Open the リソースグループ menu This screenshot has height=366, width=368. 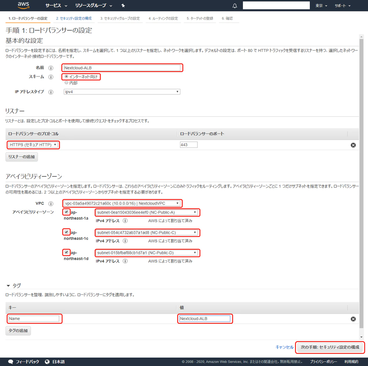click(94, 5)
